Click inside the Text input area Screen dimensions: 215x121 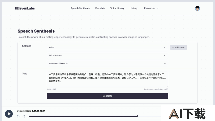coord(107,79)
